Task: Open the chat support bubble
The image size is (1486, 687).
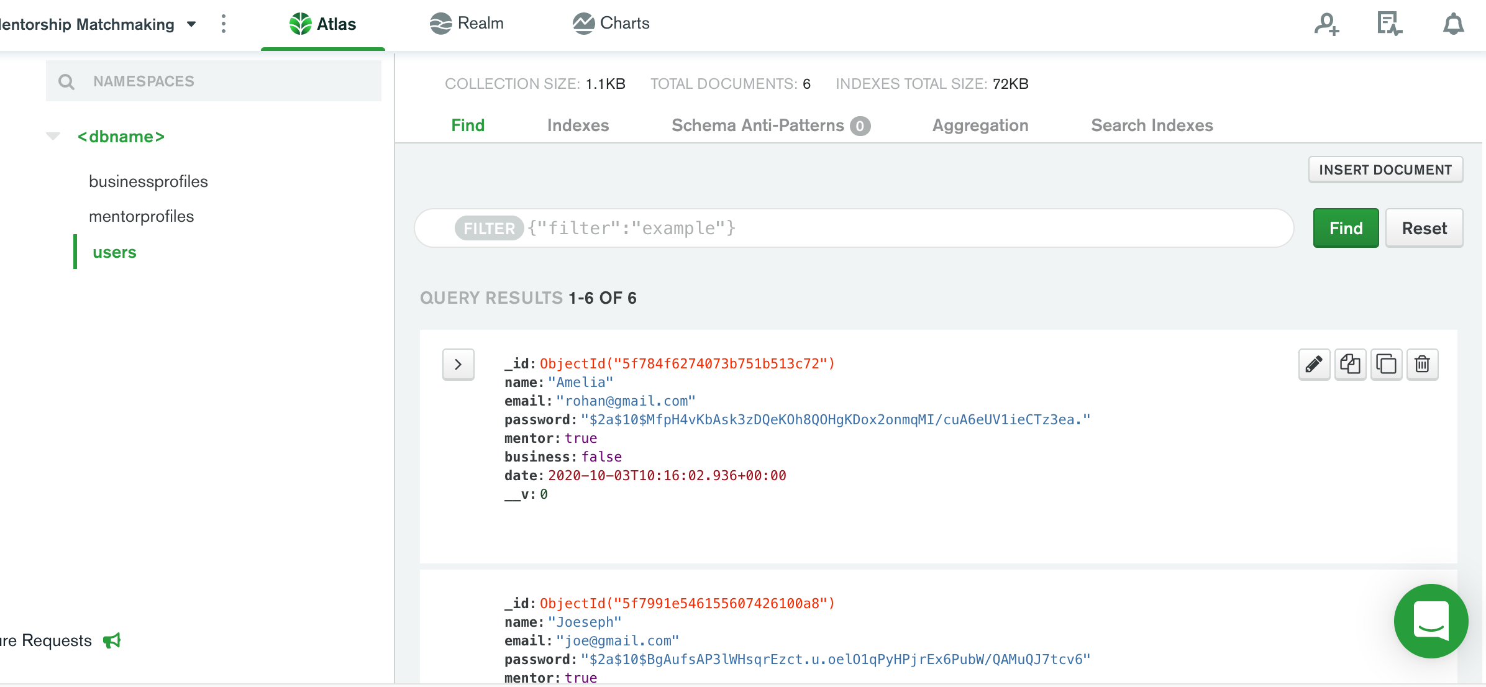Action: (1431, 621)
